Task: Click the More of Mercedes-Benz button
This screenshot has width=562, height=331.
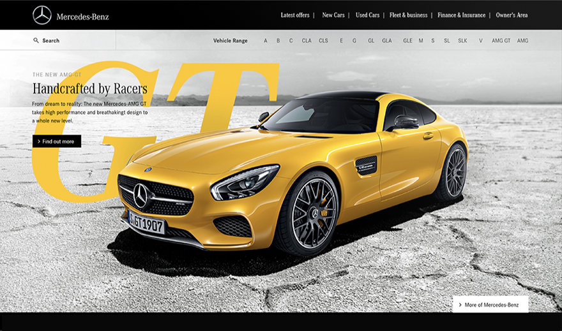Action: coord(490,304)
